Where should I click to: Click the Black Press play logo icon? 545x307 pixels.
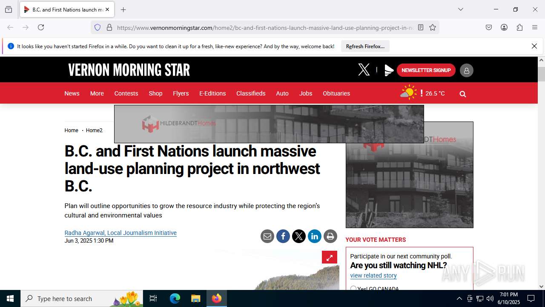pyautogui.click(x=389, y=70)
